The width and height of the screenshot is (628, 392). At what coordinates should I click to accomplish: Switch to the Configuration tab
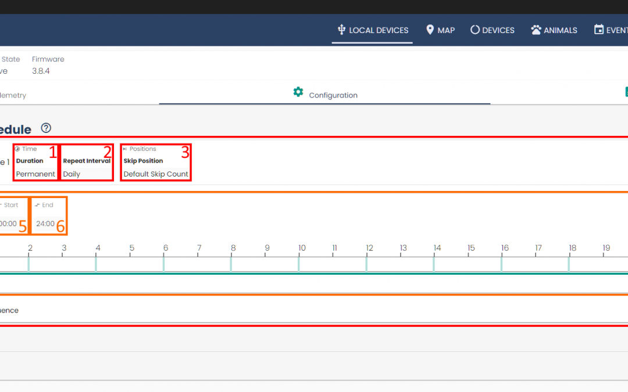pos(333,95)
